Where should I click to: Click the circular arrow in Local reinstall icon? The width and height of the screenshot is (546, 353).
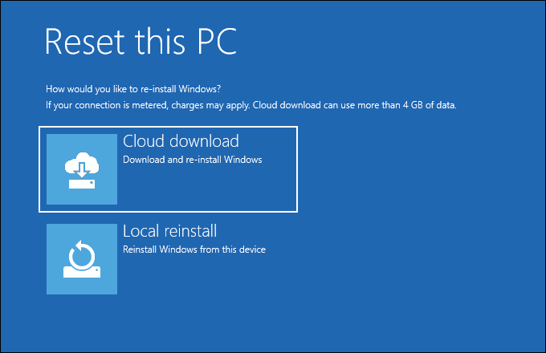tap(82, 256)
